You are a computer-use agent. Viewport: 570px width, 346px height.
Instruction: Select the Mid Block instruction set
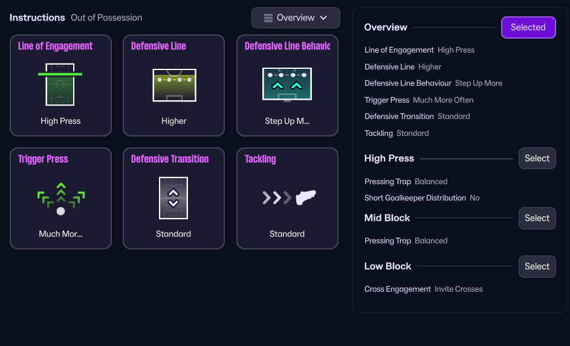tap(537, 218)
